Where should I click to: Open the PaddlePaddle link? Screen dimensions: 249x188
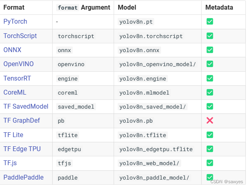[23, 178]
